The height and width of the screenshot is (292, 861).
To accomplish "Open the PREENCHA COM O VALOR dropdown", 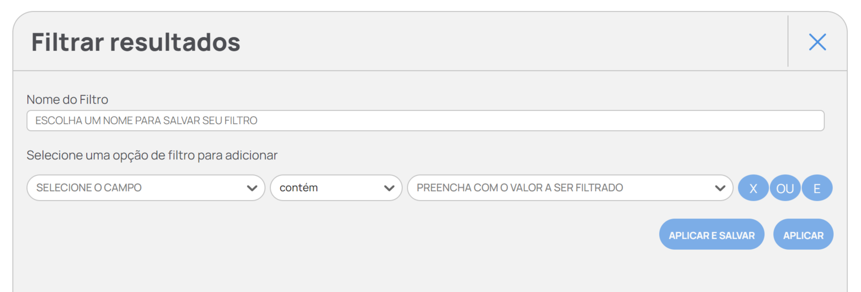I will point(570,188).
